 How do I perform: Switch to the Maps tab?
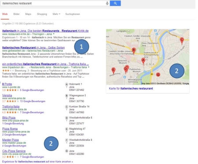[x=28, y=14]
